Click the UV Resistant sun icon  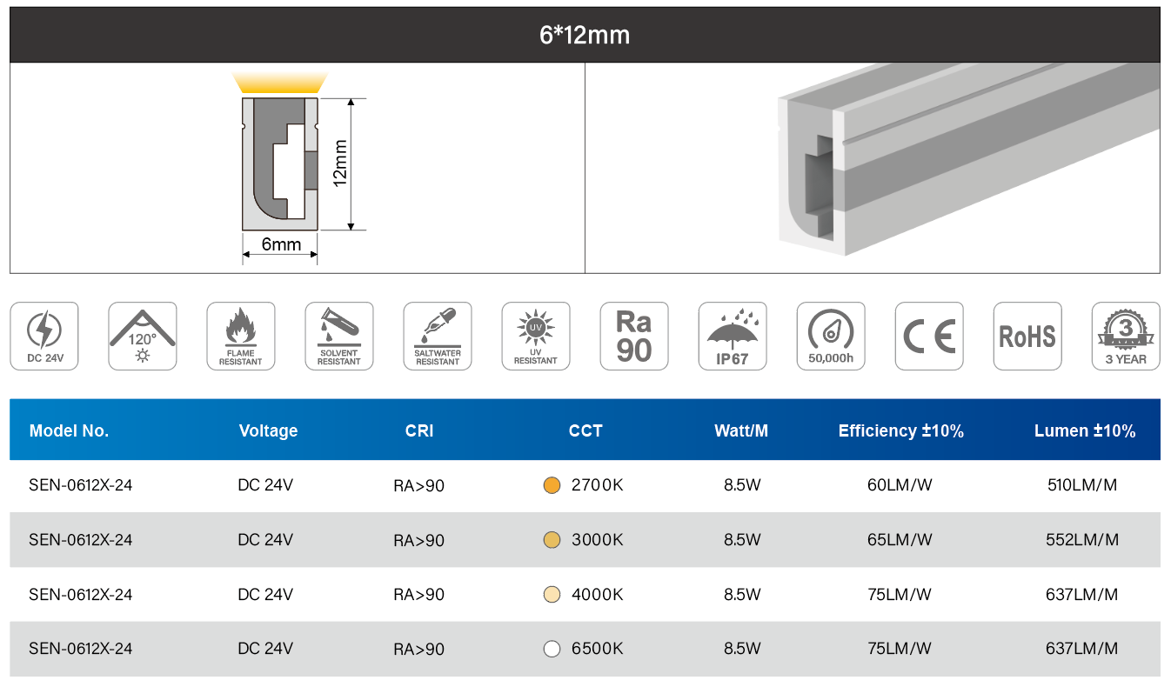[536, 336]
